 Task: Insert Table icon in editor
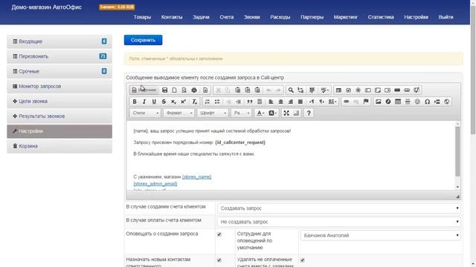tap(398, 102)
